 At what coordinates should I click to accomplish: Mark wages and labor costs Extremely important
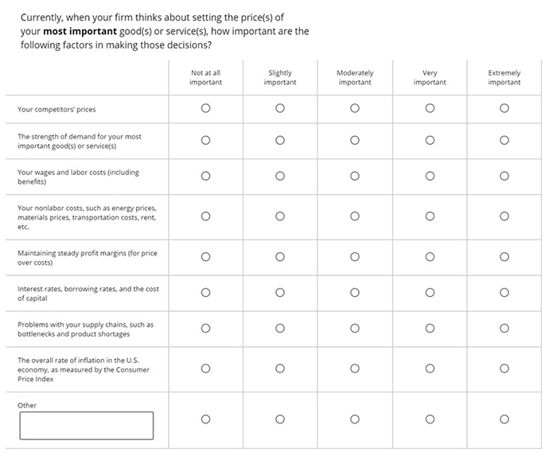tap(504, 176)
